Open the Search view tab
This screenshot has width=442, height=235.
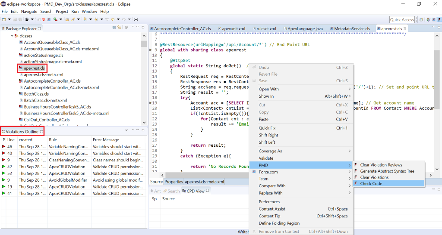[x=171, y=191]
